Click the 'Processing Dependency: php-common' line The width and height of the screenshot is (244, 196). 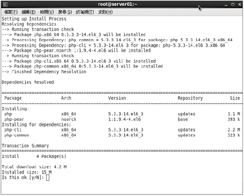tap(117, 40)
